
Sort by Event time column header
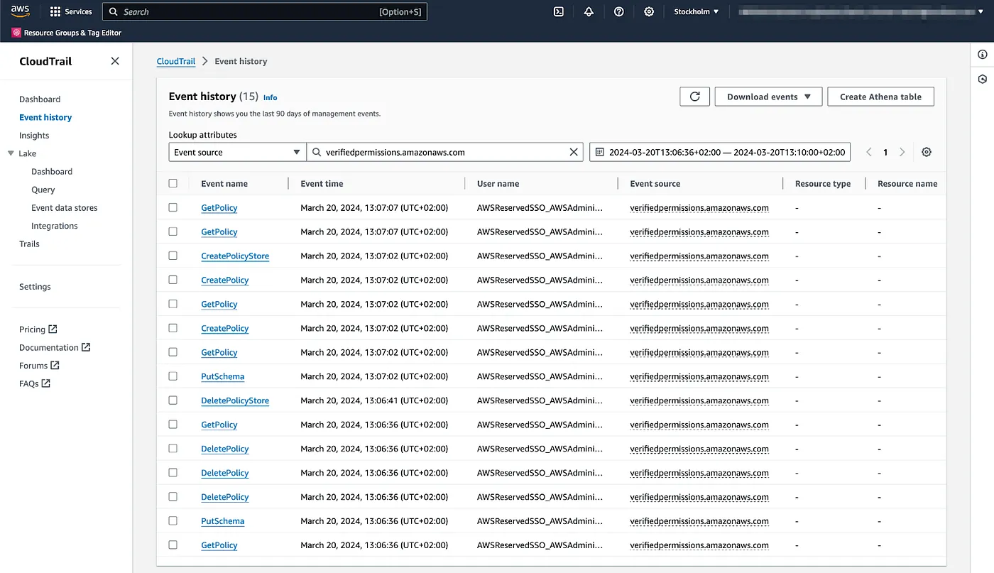click(x=322, y=183)
